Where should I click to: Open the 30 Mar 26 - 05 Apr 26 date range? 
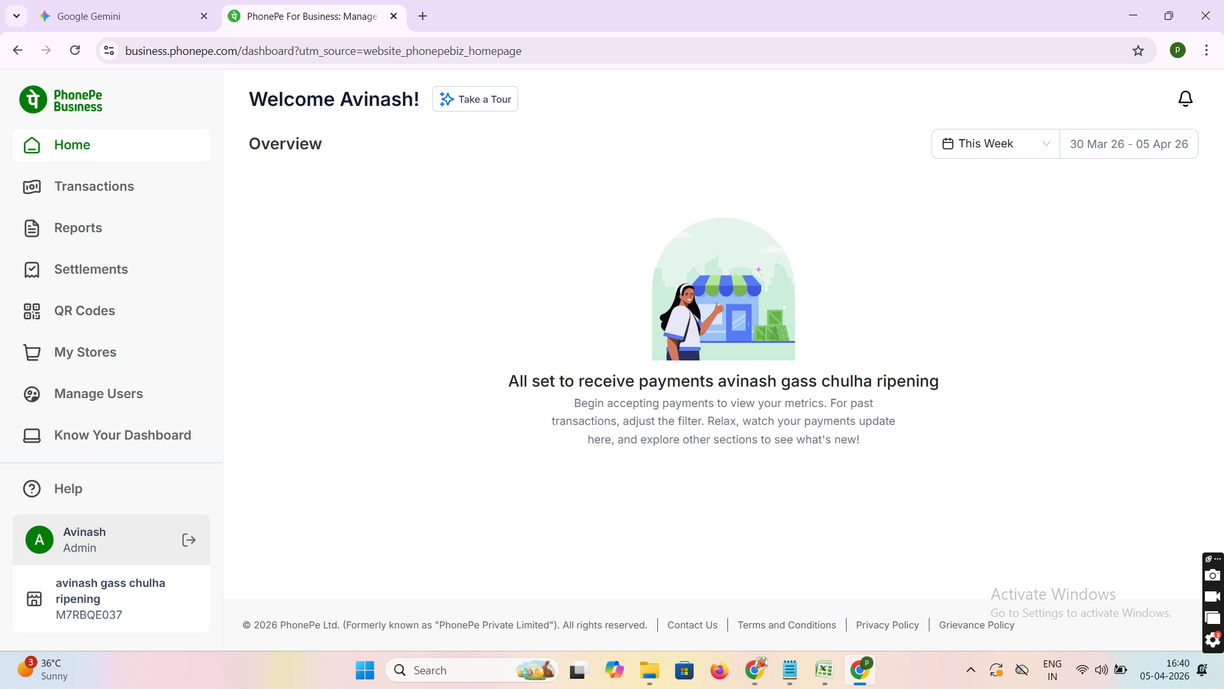tap(1129, 144)
